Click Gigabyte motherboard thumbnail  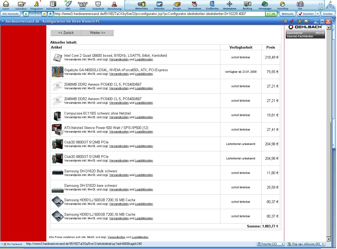pos(57,72)
